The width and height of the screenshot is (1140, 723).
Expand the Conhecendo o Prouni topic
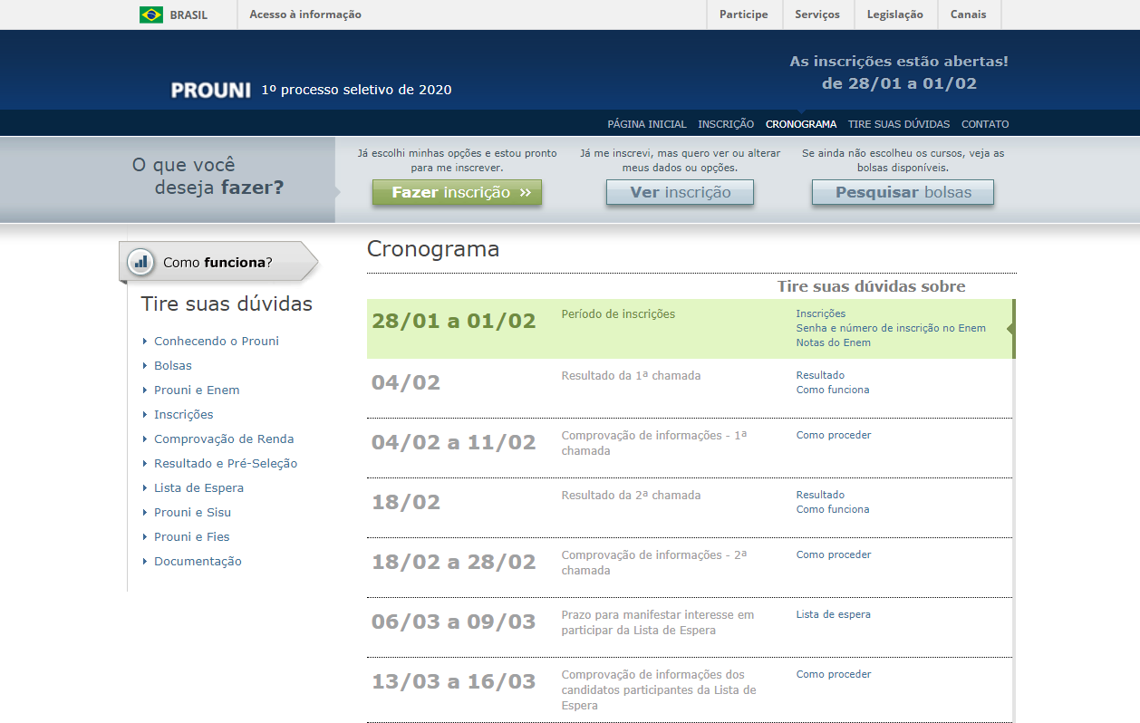point(217,342)
